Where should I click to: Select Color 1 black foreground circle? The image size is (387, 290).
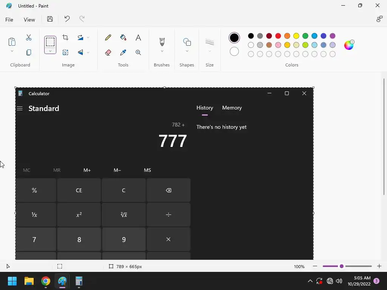234,38
